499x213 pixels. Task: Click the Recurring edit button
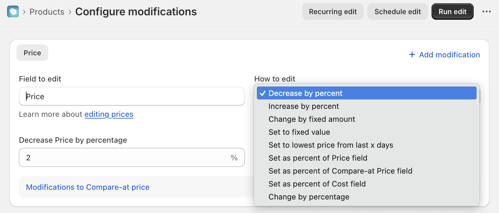coord(333,12)
